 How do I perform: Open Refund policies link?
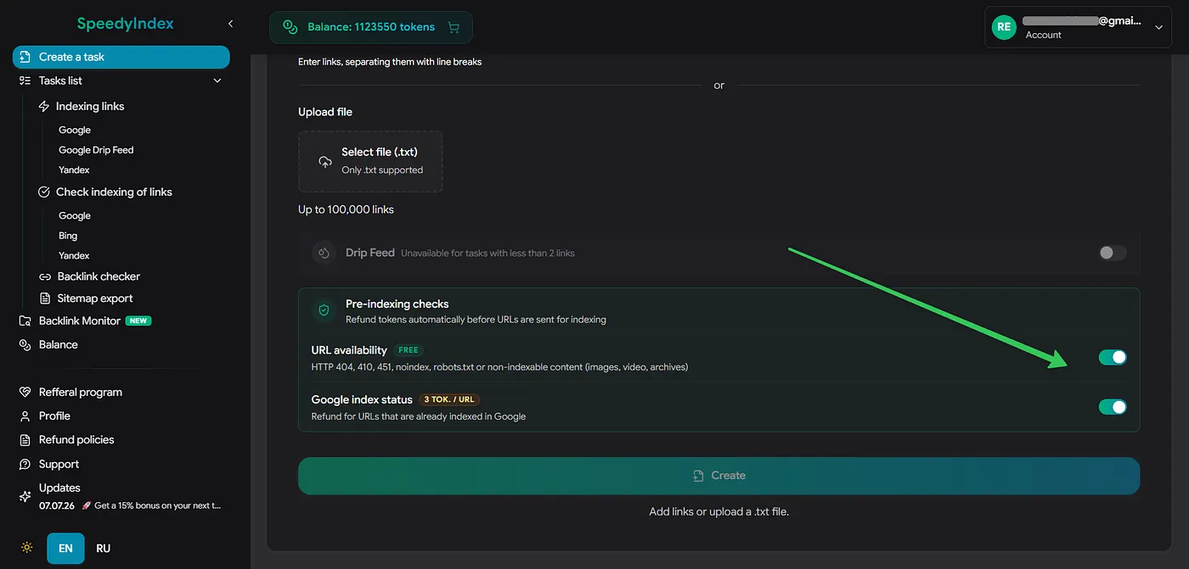point(76,440)
